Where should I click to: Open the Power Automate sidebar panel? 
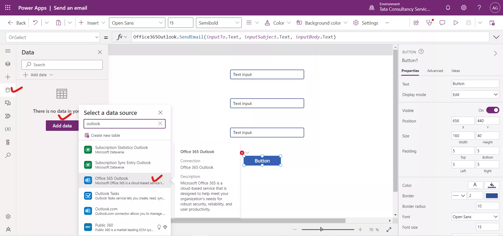click(8, 116)
